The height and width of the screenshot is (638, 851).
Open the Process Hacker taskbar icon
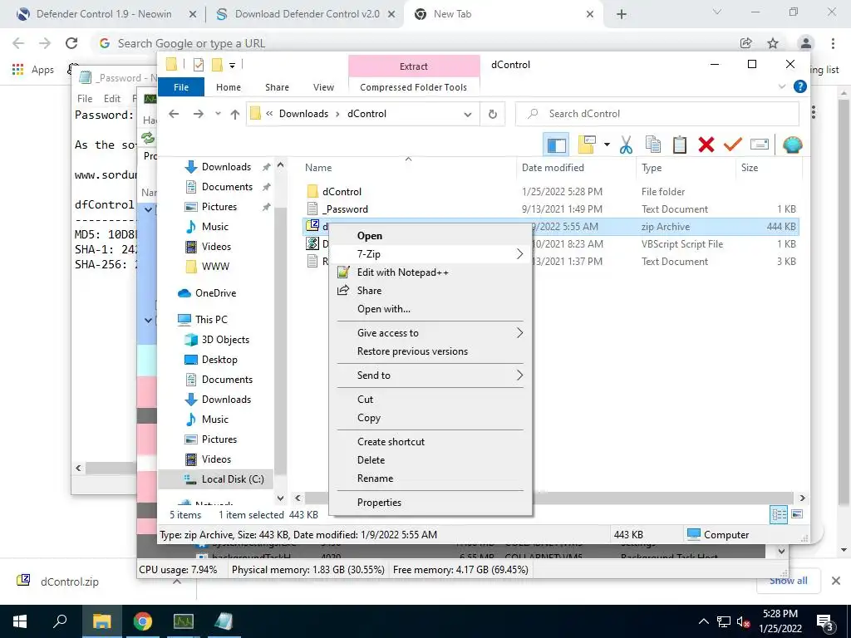click(x=184, y=621)
